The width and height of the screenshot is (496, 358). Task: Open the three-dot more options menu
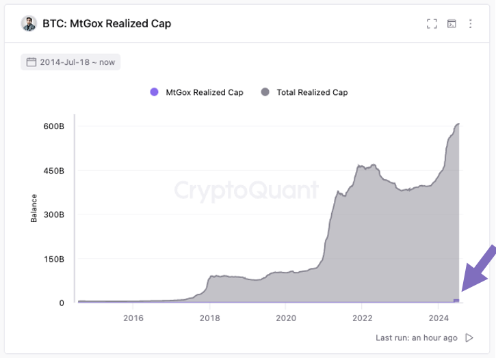(x=471, y=24)
